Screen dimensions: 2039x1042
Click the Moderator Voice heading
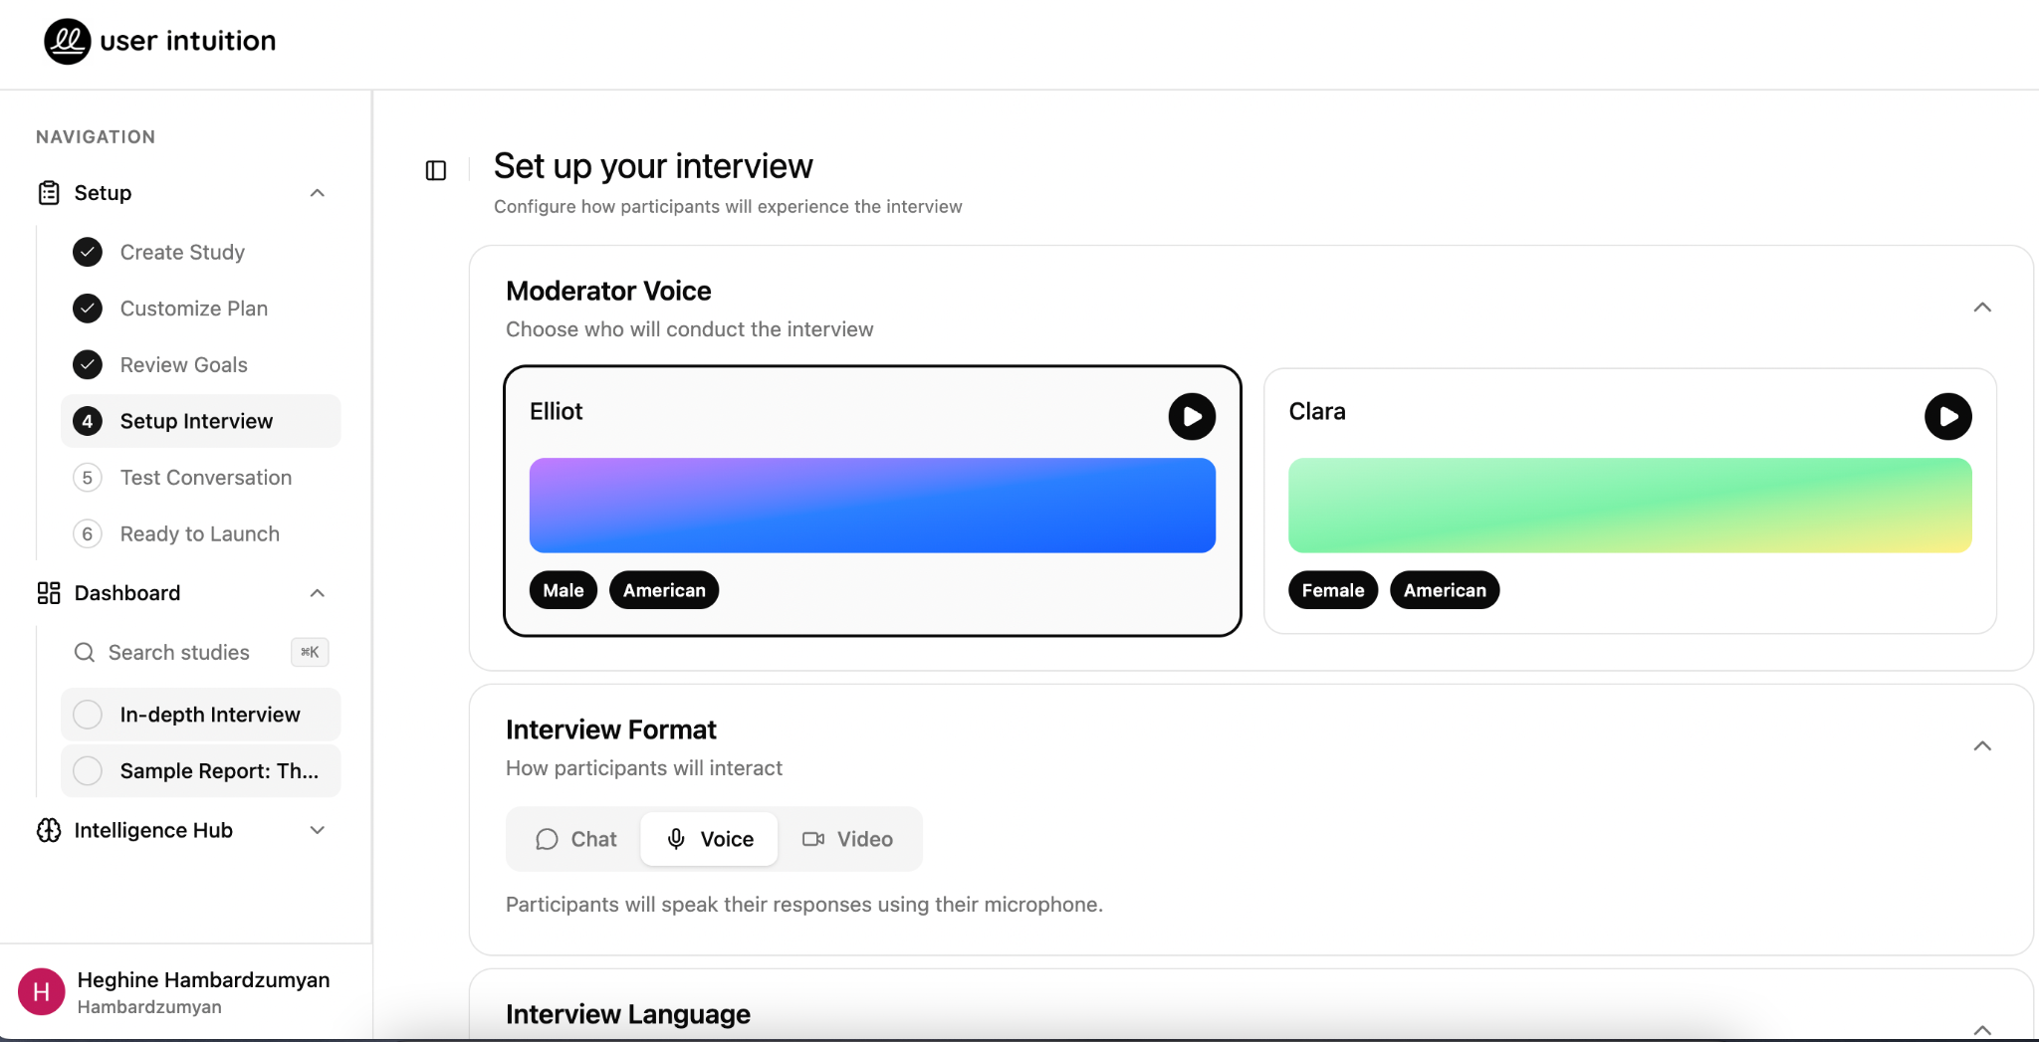pyautogui.click(x=608, y=291)
